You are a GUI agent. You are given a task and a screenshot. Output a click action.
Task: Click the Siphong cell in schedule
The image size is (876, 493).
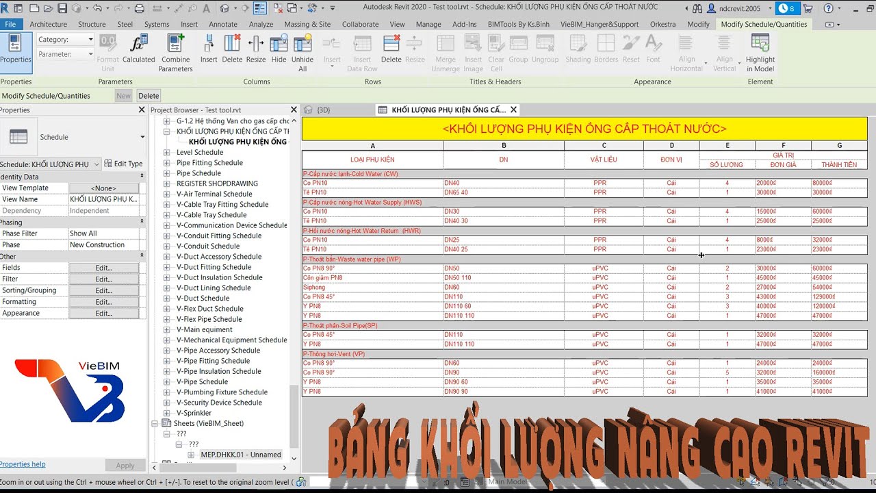(372, 288)
